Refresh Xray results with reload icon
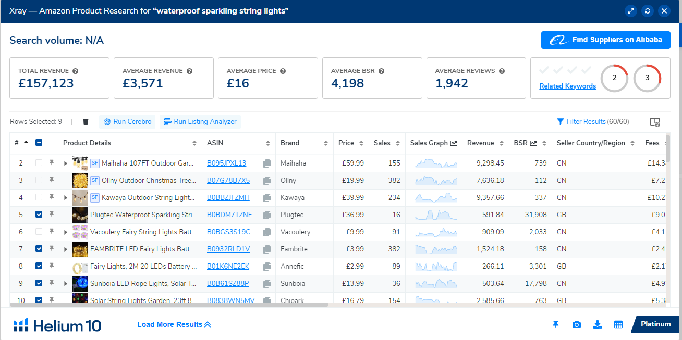The height and width of the screenshot is (340, 682). point(648,11)
